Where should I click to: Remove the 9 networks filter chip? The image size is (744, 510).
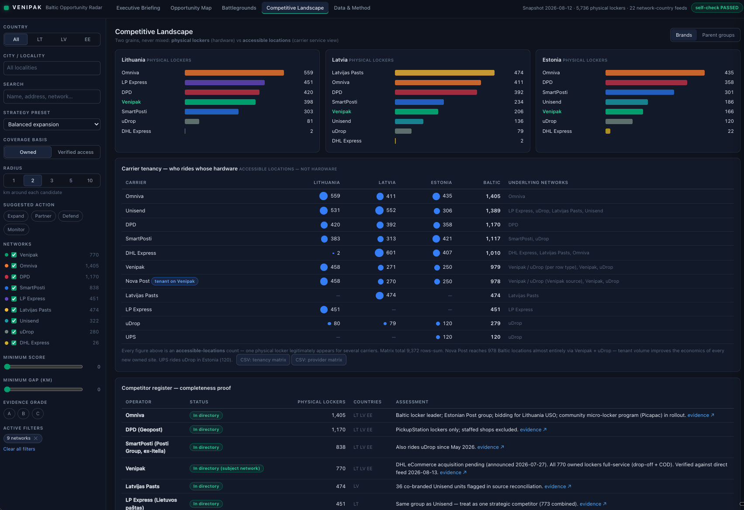(36, 438)
